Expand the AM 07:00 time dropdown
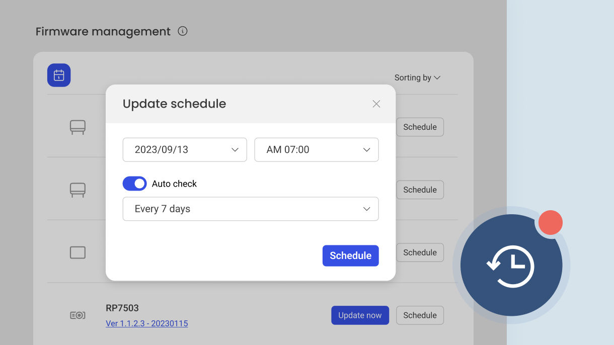The height and width of the screenshot is (345, 614). point(317,150)
